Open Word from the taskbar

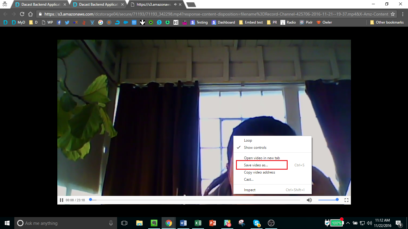[183, 223]
